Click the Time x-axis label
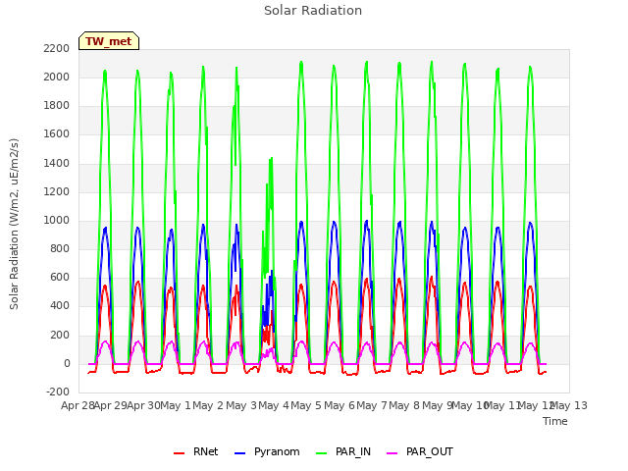 [555, 421]
